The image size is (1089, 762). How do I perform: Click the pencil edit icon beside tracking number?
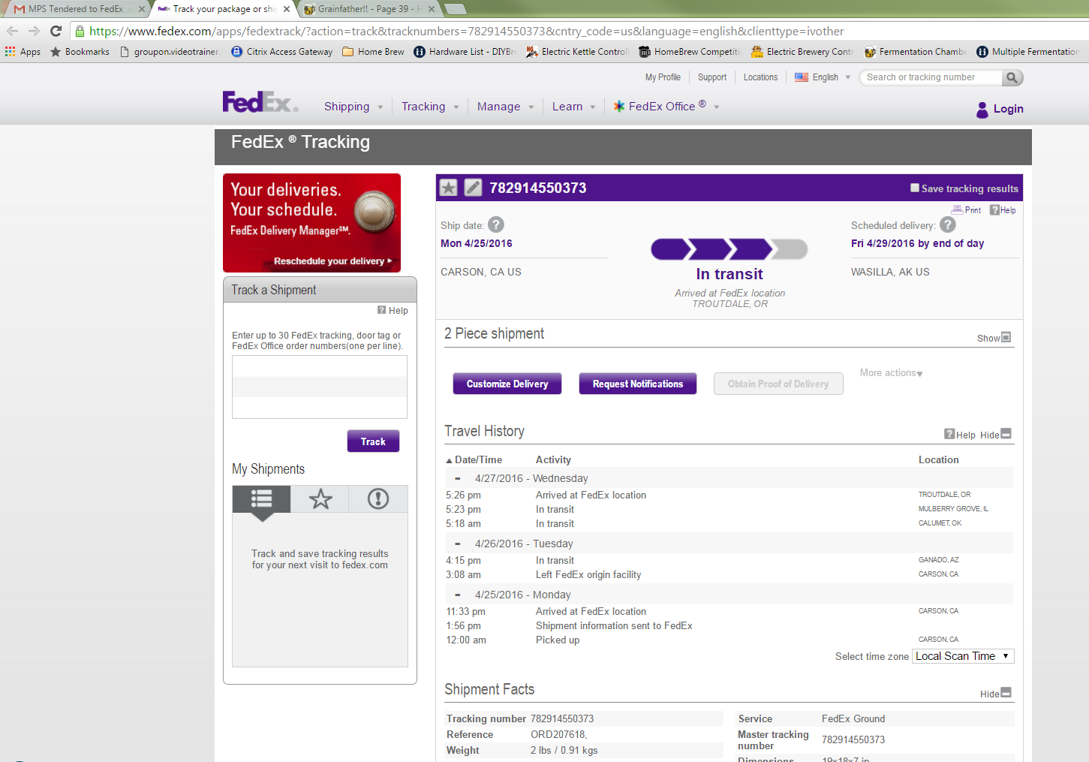coord(473,188)
